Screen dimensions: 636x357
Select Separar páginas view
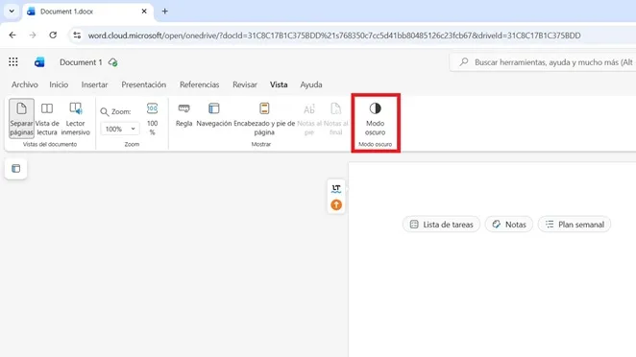21,118
